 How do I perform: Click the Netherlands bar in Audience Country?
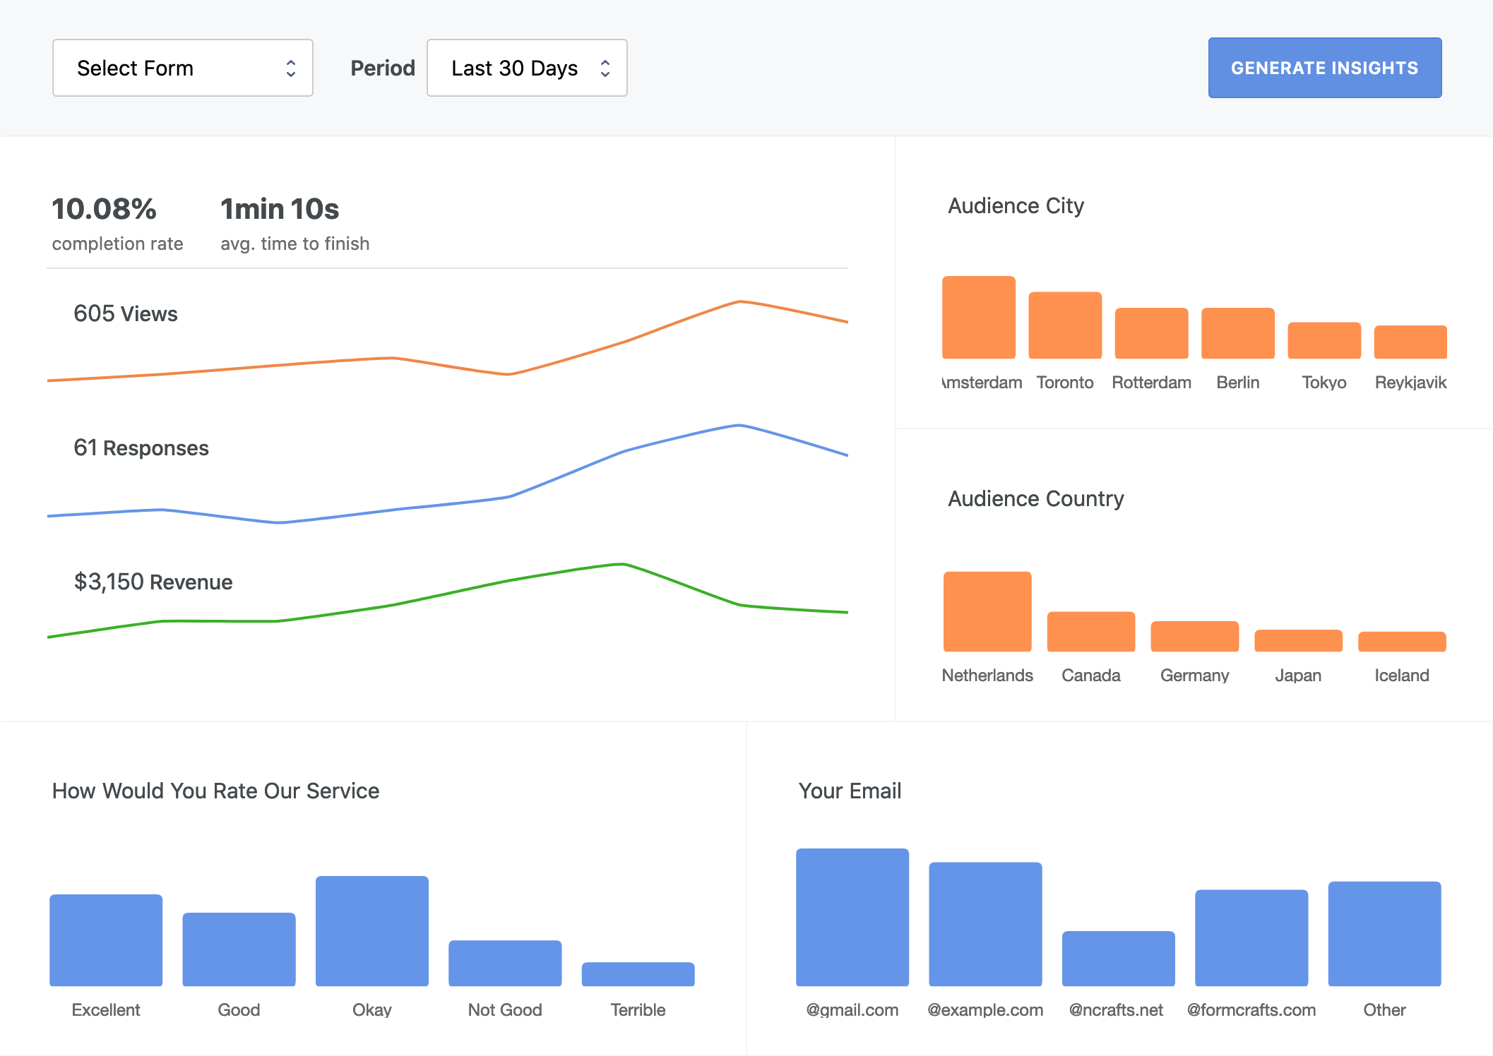(987, 611)
